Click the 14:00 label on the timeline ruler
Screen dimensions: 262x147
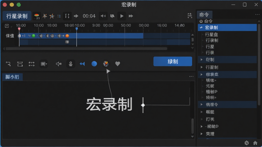[x=180, y=25]
